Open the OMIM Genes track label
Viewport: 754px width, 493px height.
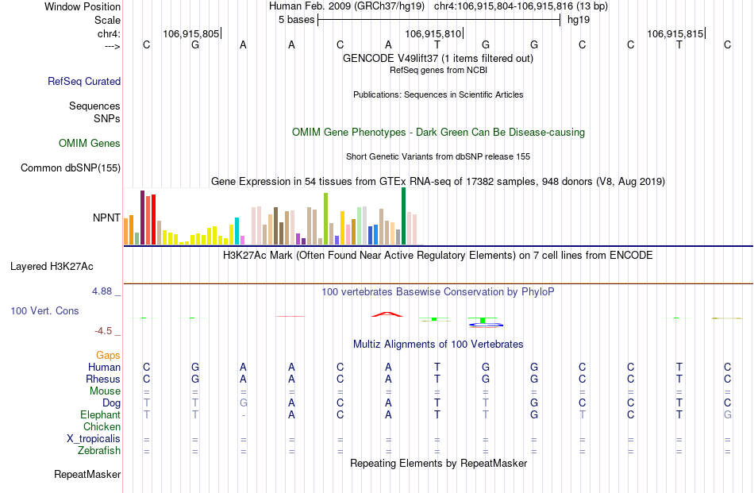90,144
